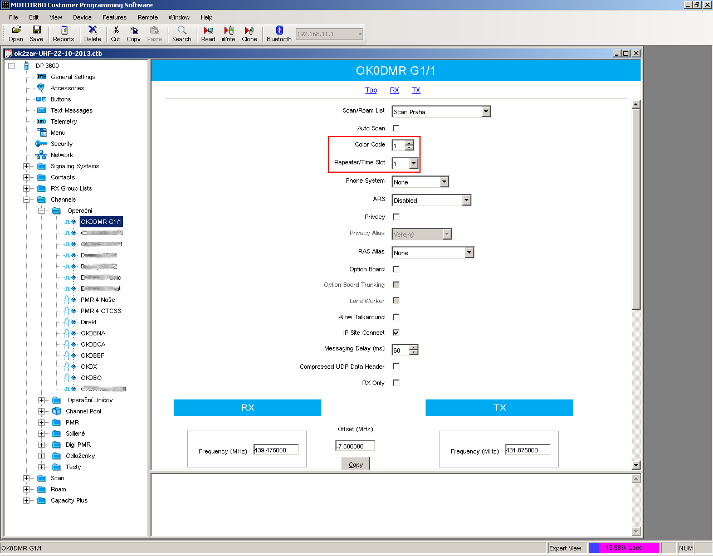Viewport: 713px width, 556px height.
Task: Expand the Operační Uničov folder
Action: [x=41, y=400]
